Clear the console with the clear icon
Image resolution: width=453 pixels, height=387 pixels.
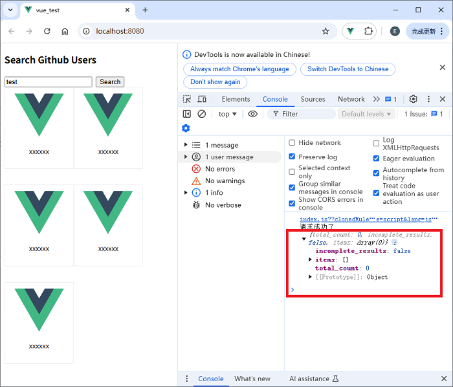[x=202, y=114]
